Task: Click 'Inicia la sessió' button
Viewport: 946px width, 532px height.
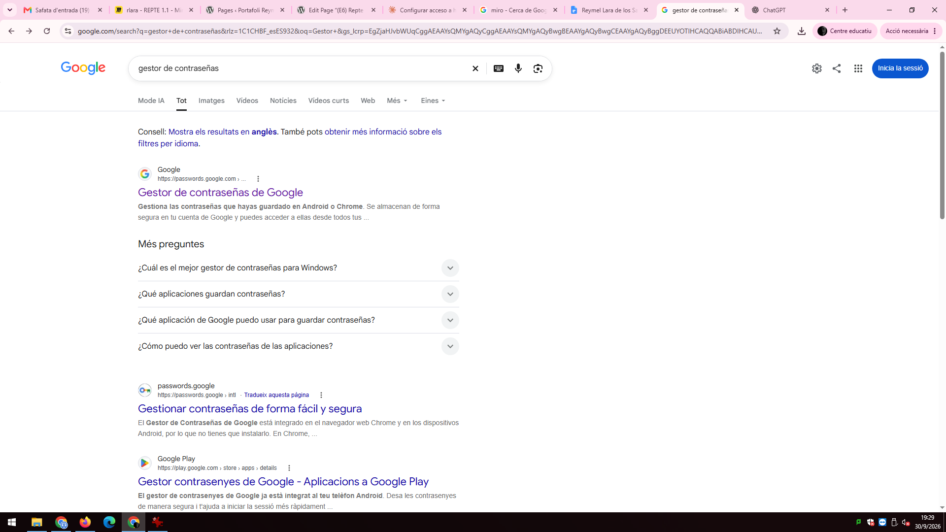Action: (900, 68)
